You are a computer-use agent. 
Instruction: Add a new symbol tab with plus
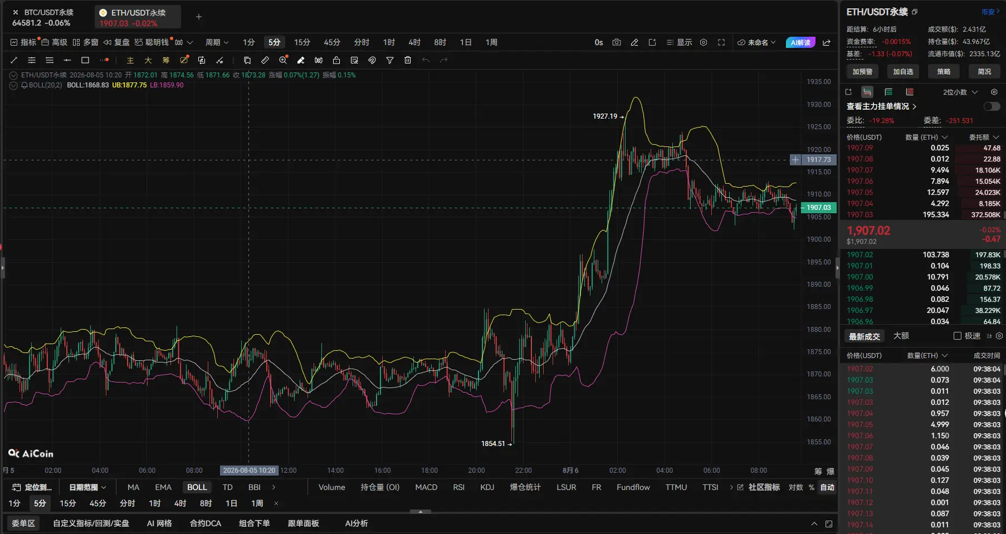[x=199, y=17]
